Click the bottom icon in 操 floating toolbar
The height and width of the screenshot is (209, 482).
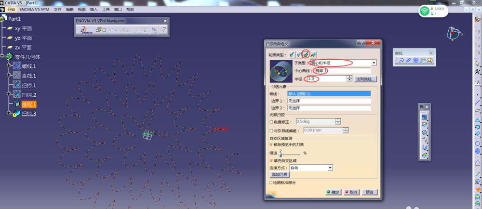point(424,156)
